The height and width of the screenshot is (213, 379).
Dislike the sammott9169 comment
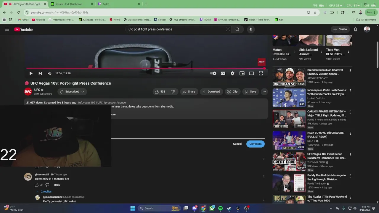pos(47,185)
